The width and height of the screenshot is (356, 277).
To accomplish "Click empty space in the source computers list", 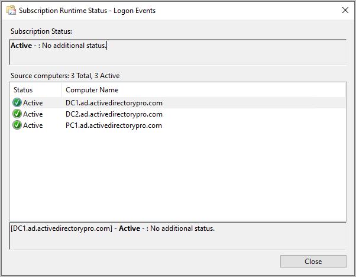I will (177, 178).
